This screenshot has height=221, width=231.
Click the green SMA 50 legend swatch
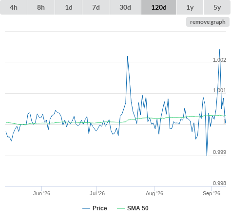point(121,208)
